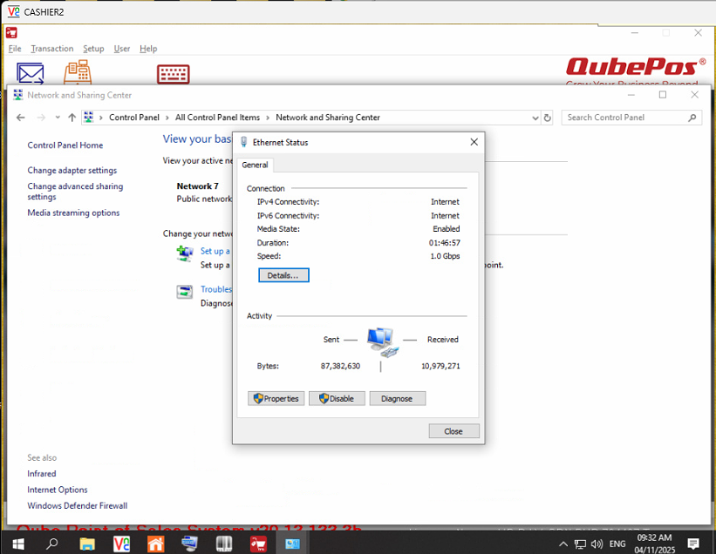Click the Details... button
Screen dimensions: 716x554
283,275
